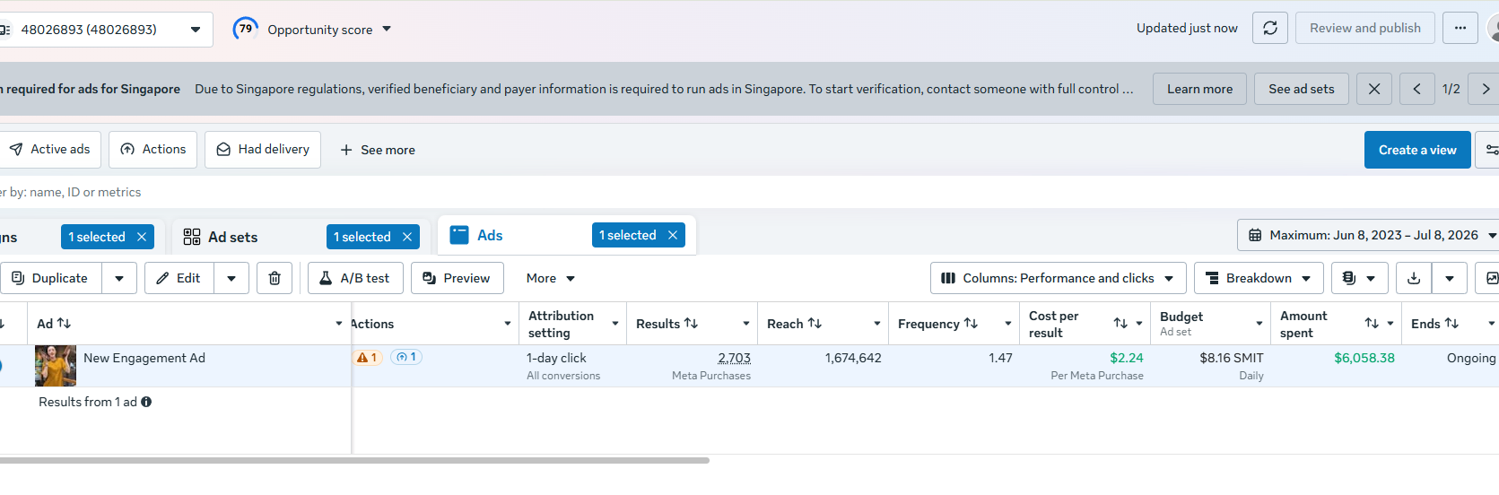Open the export dropdown arrow
Viewport: 1499px width, 495px height.
click(1450, 278)
